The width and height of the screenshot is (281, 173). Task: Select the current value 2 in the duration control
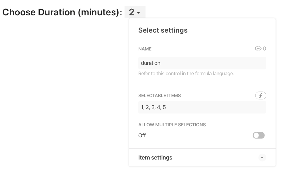[x=131, y=12]
